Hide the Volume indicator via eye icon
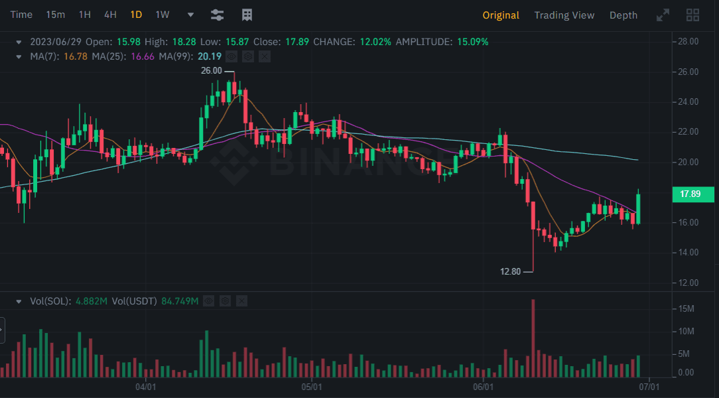 (x=208, y=301)
